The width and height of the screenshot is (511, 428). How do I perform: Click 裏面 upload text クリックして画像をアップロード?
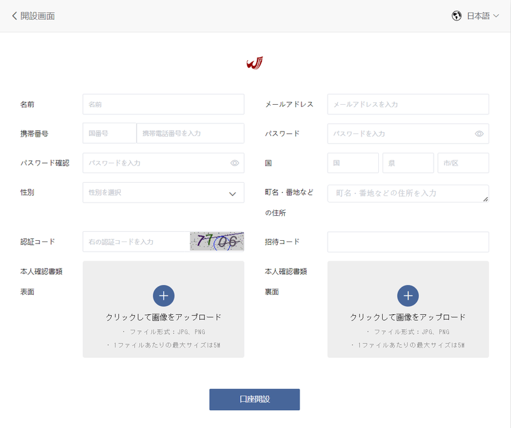[x=408, y=317]
